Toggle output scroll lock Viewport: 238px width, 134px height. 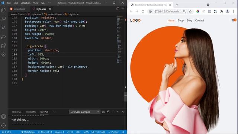click(x=108, y=112)
